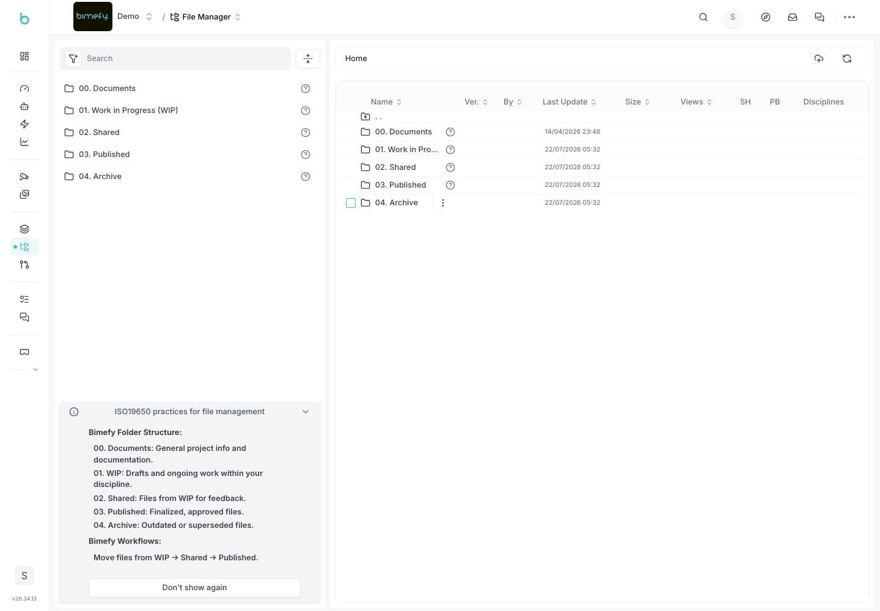Click the info icon on the ISO19650 practices panel

[x=74, y=412]
